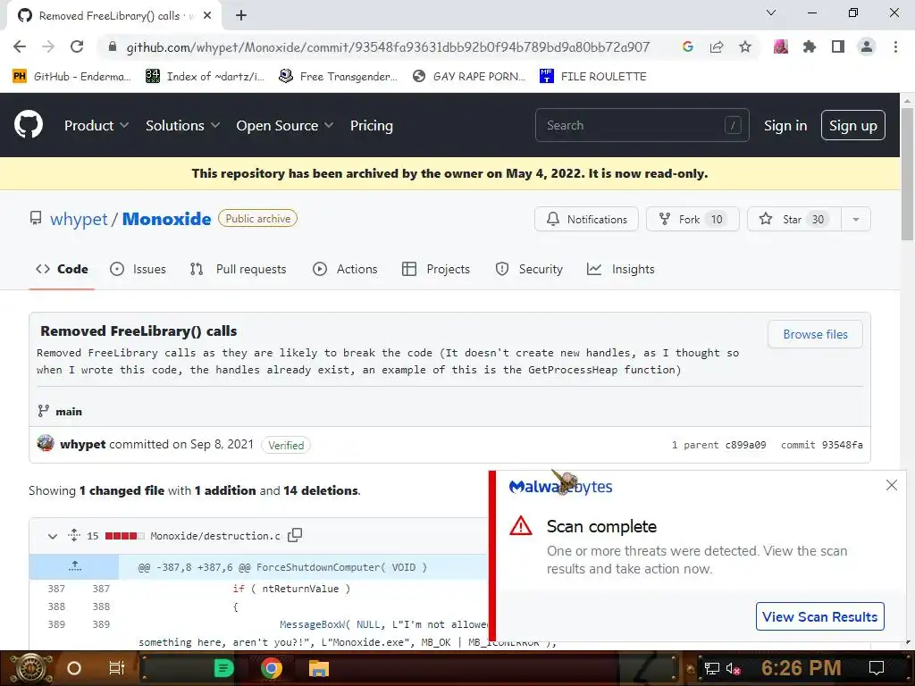Open the Index of ~dartz bookmark
Screen dimensions: 915x686
(206, 77)
